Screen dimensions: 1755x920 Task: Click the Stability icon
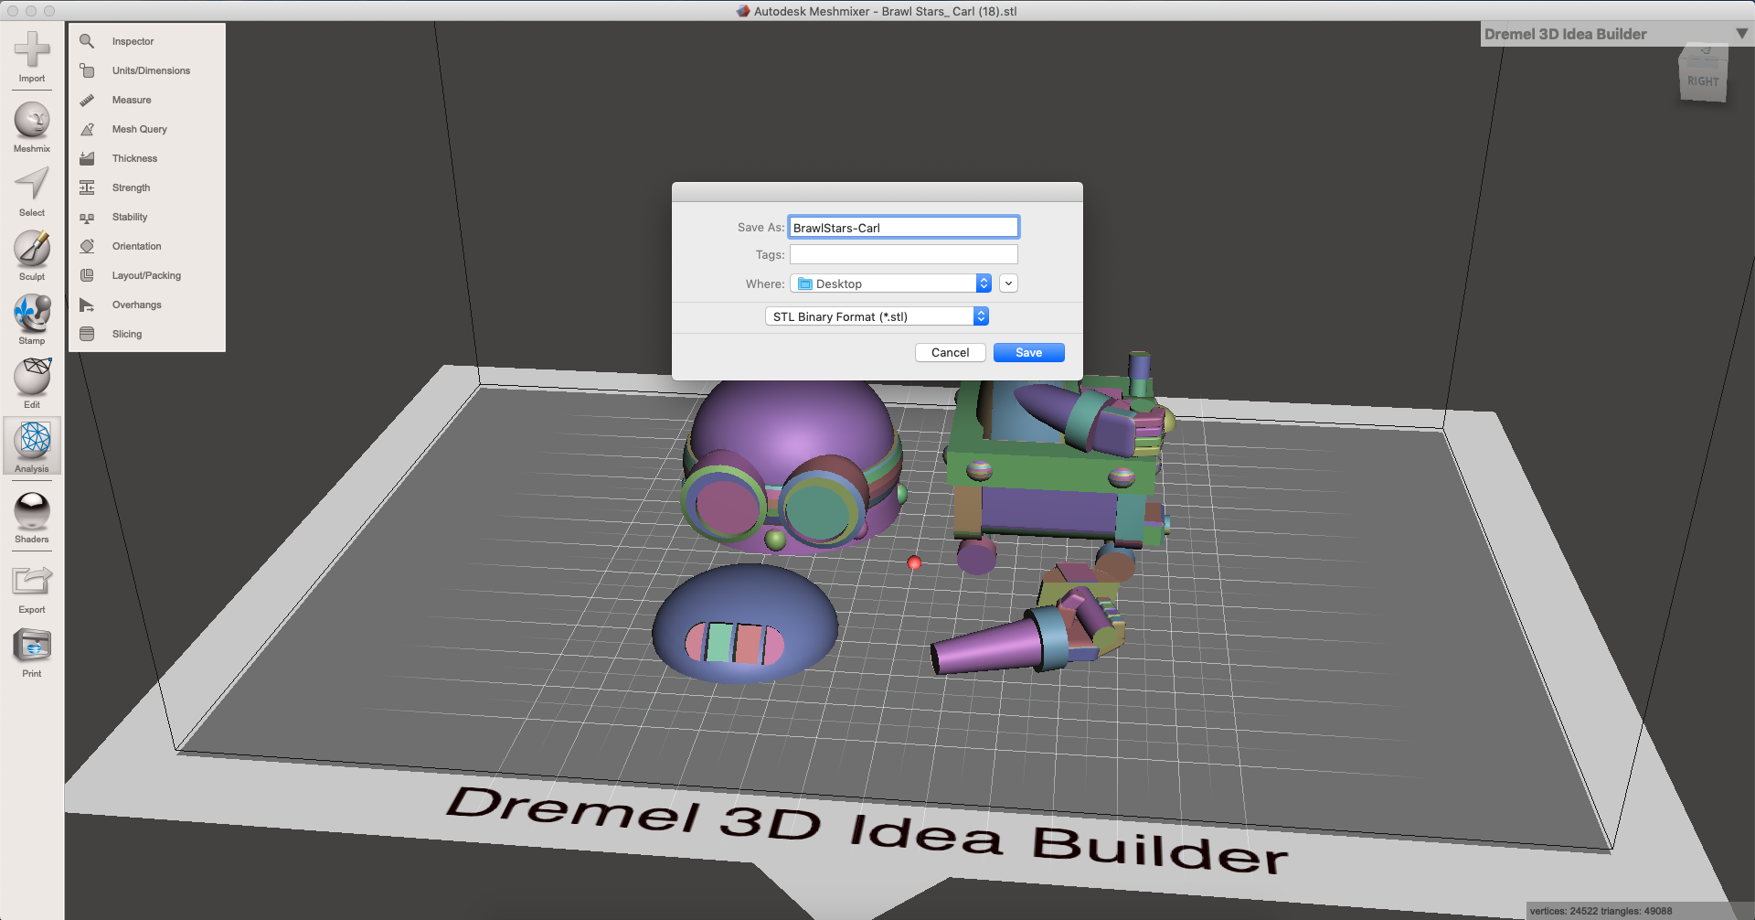[87, 217]
